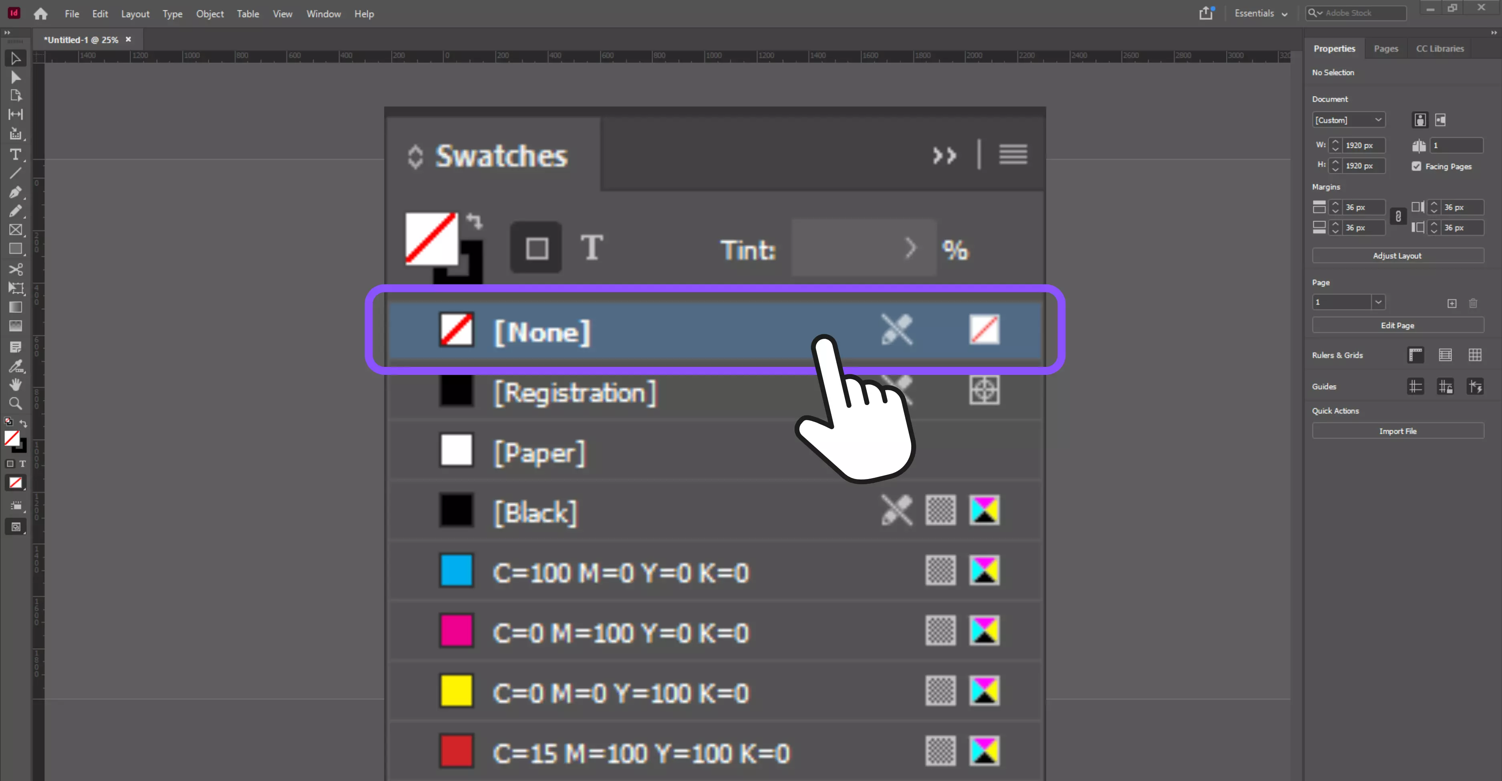This screenshot has height=781, width=1502.
Task: Choose the Eyedropper tool
Action: 16,366
